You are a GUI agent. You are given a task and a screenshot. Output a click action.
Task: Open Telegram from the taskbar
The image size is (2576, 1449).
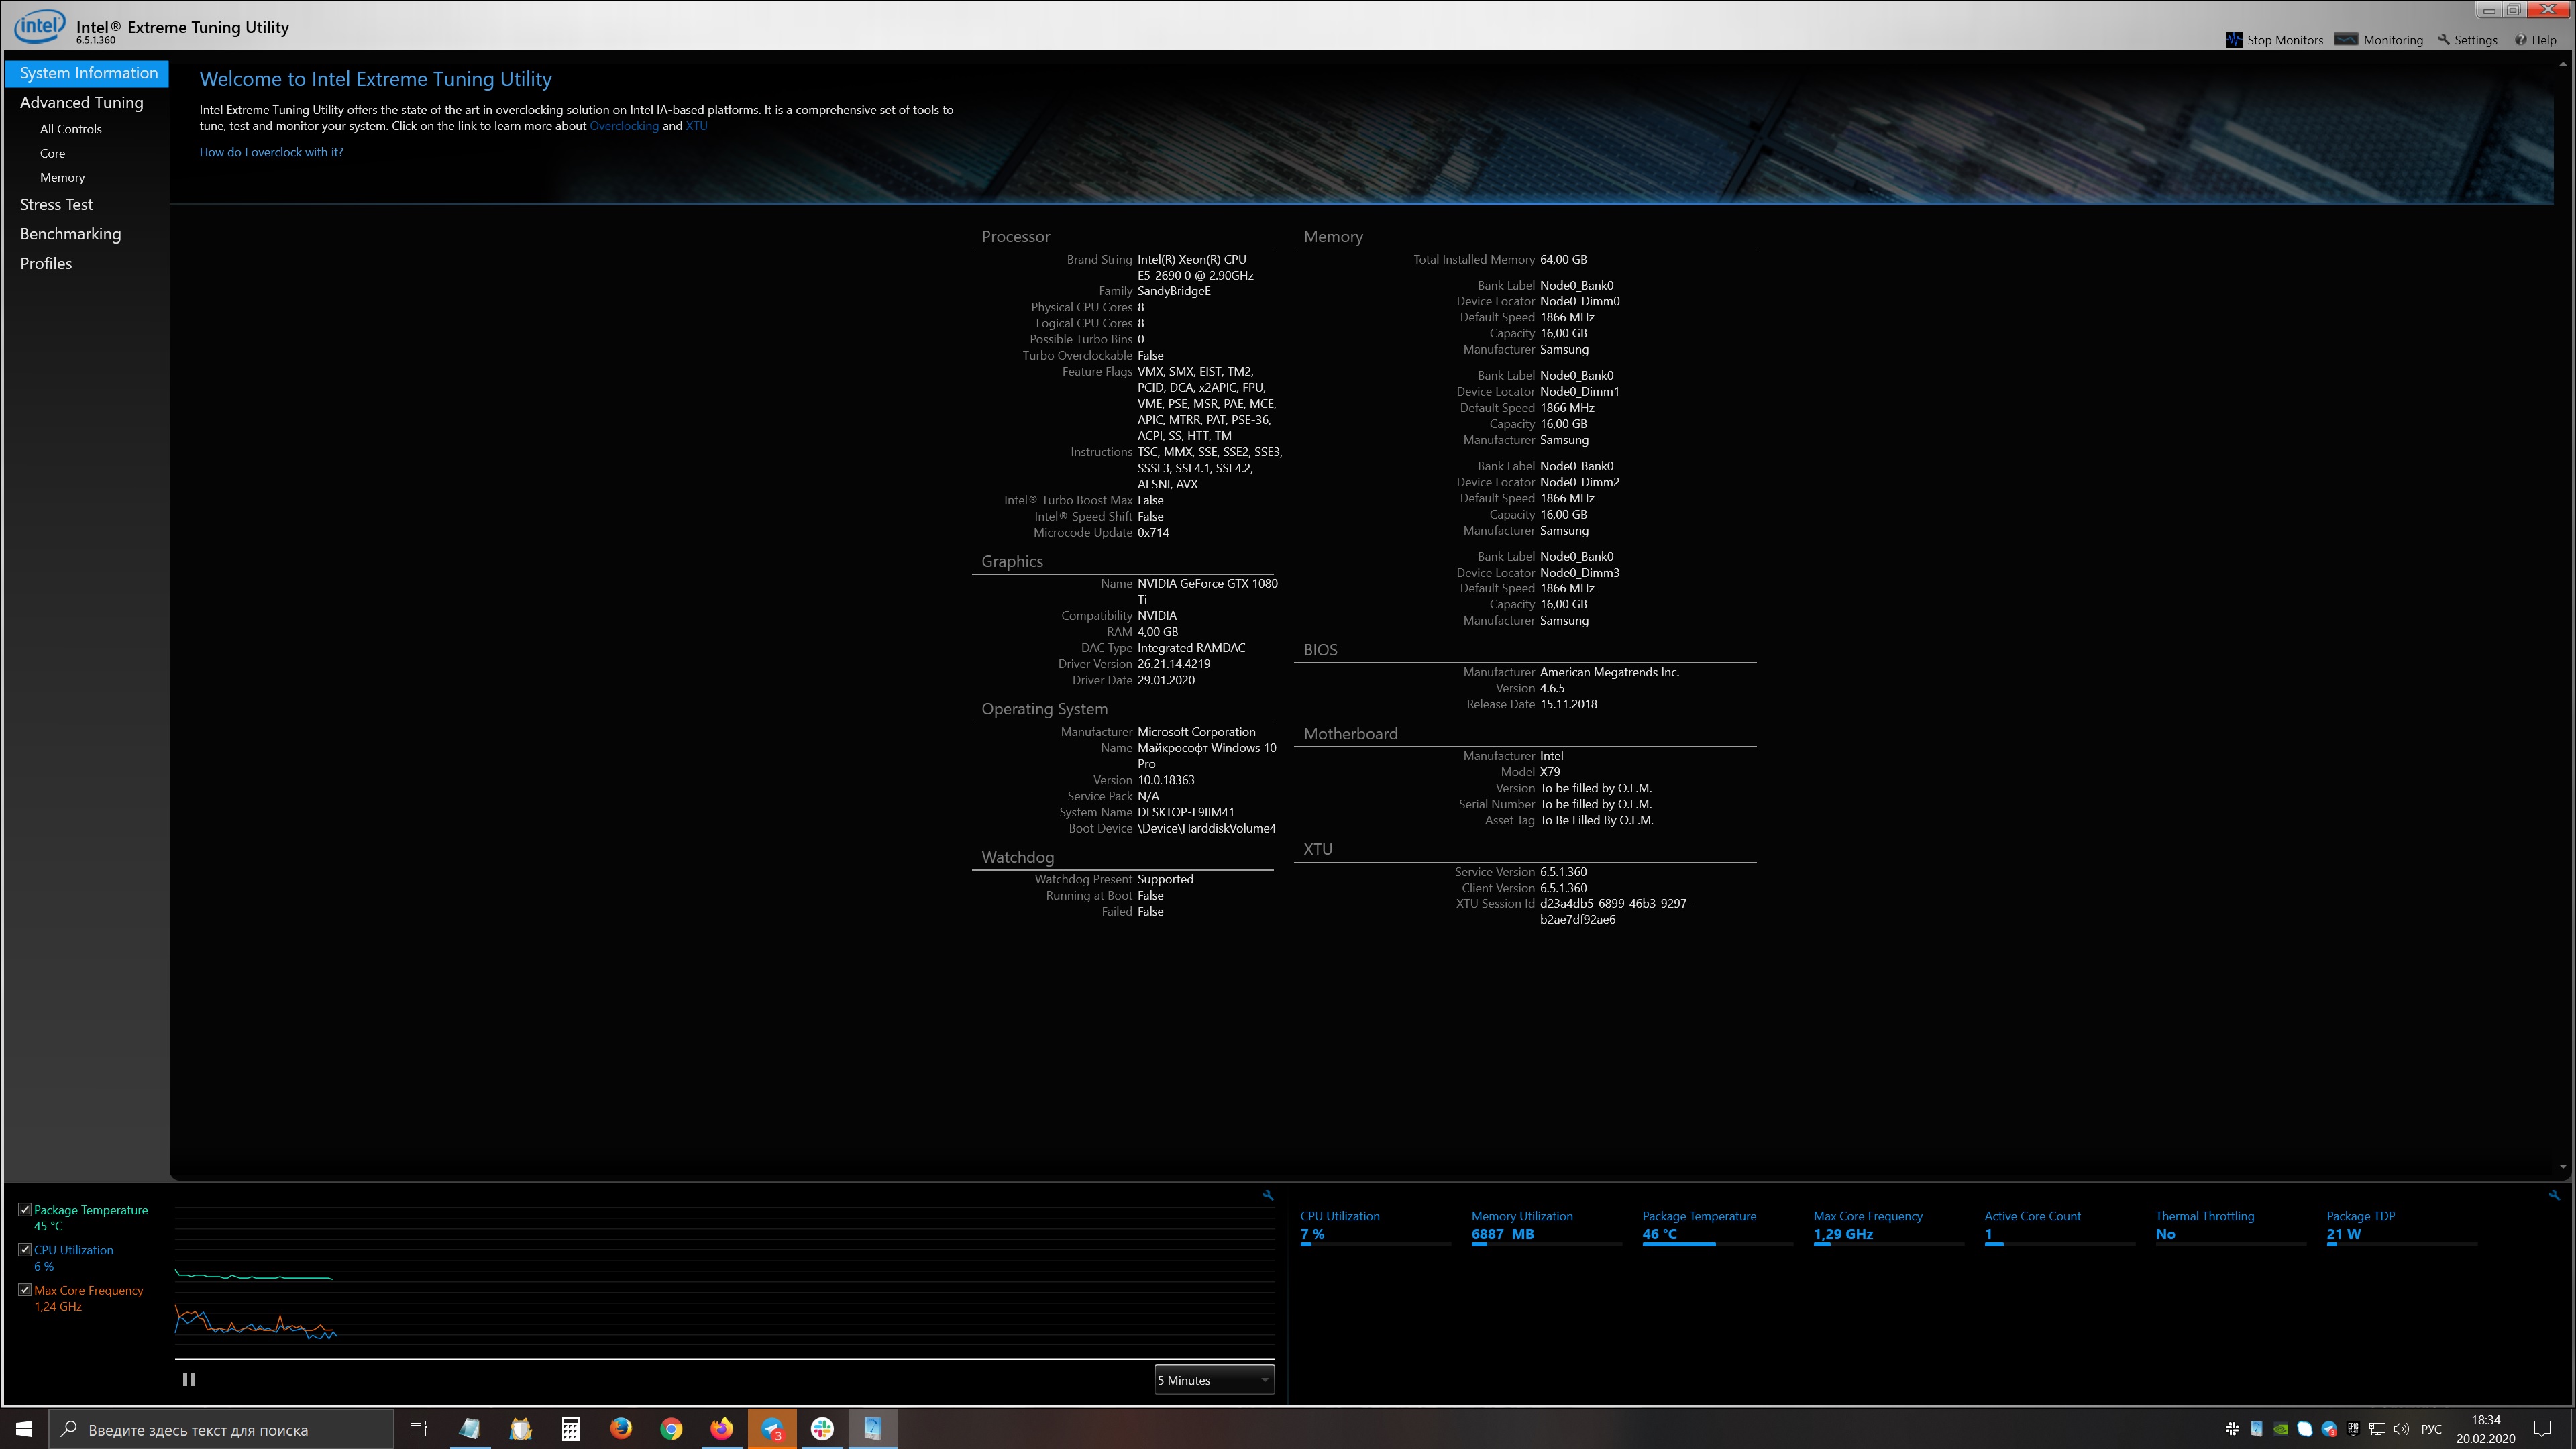point(772,1429)
